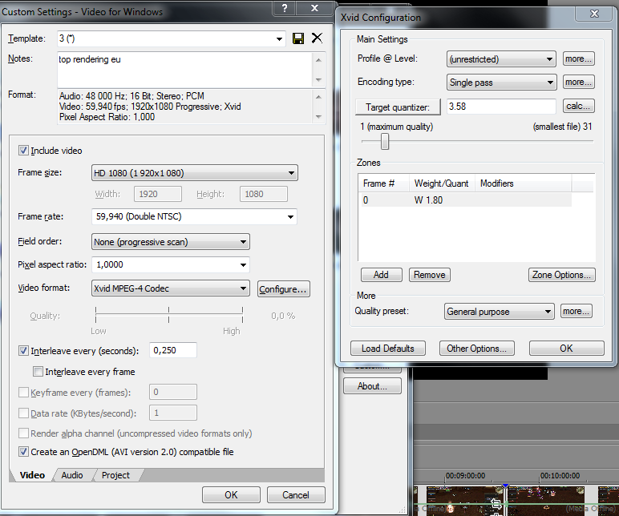
Task: Click the Format box scrollbar down arrow
Action: coord(318,117)
